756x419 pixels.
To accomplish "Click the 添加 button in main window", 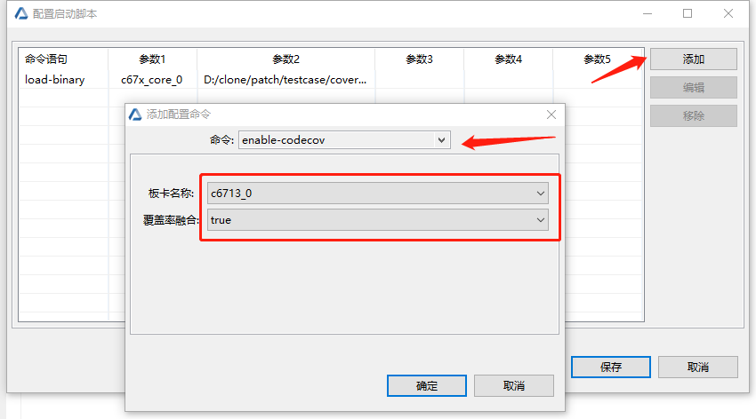I will 694,59.
